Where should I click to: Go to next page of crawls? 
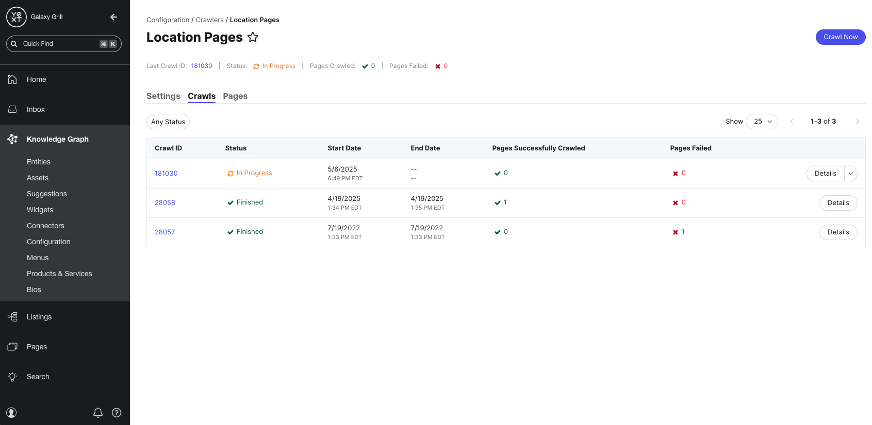[x=858, y=122]
